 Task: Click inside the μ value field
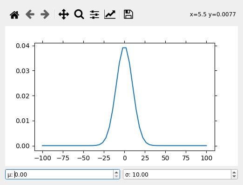coord(59,174)
